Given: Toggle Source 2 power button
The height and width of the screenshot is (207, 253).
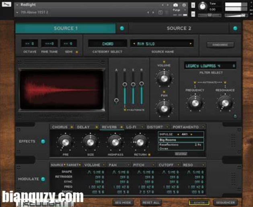Looking at the screenshot, I should click(235, 29).
